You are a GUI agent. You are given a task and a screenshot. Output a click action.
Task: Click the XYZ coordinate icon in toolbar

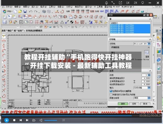tap(77, 22)
